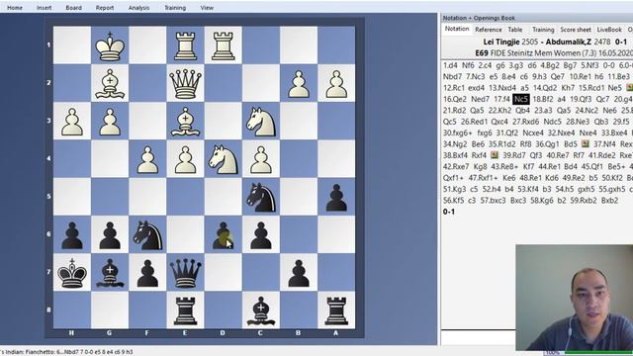Open the Insert menu
The width and height of the screenshot is (633, 356).
(44, 8)
